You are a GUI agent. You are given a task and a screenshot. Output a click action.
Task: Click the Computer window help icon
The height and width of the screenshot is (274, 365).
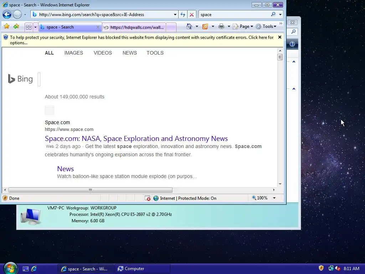(292, 44)
